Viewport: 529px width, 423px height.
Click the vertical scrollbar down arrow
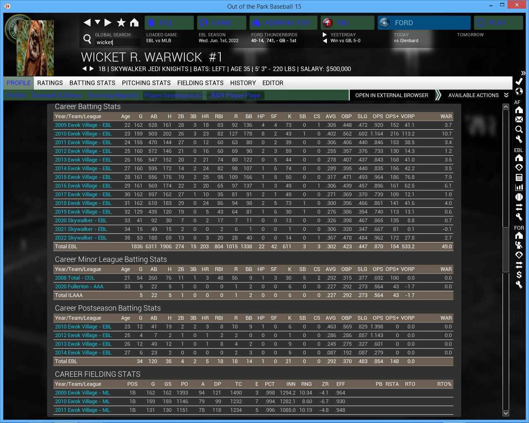click(x=505, y=413)
